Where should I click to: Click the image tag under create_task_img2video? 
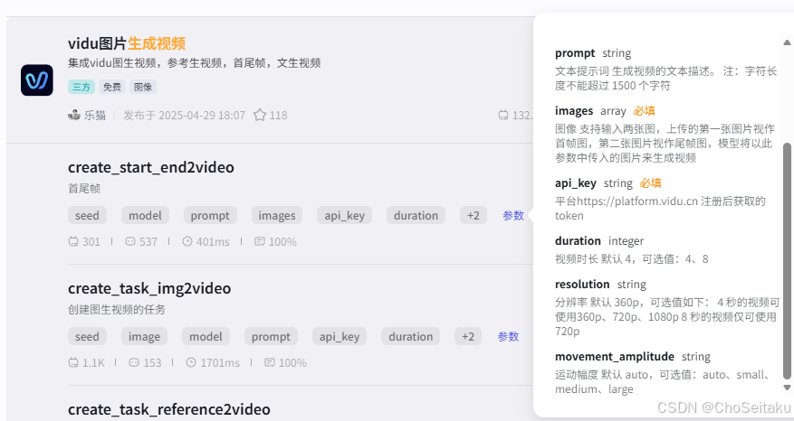pos(144,337)
